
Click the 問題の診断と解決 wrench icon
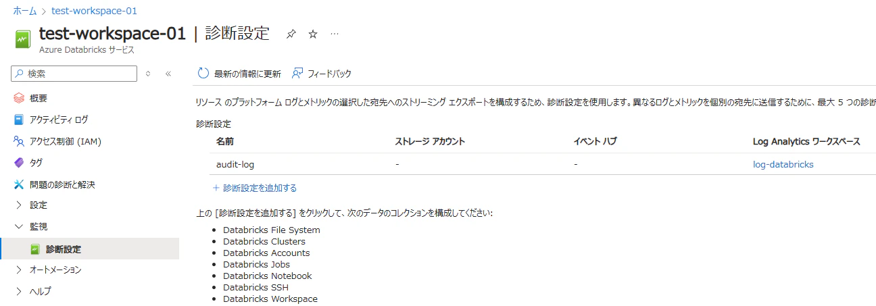(19, 184)
